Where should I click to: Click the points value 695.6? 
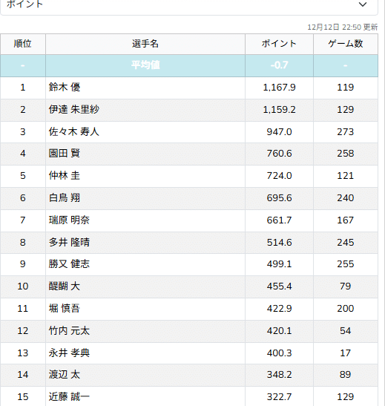click(279, 198)
